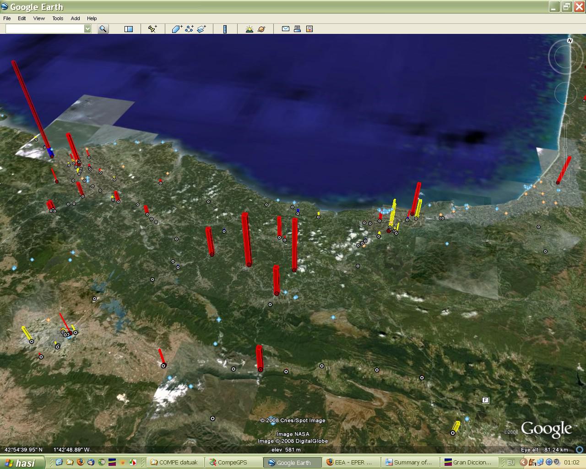Switch to Sky view planet icon
Image resolution: width=586 pixels, height=469 pixels.
(x=261, y=29)
